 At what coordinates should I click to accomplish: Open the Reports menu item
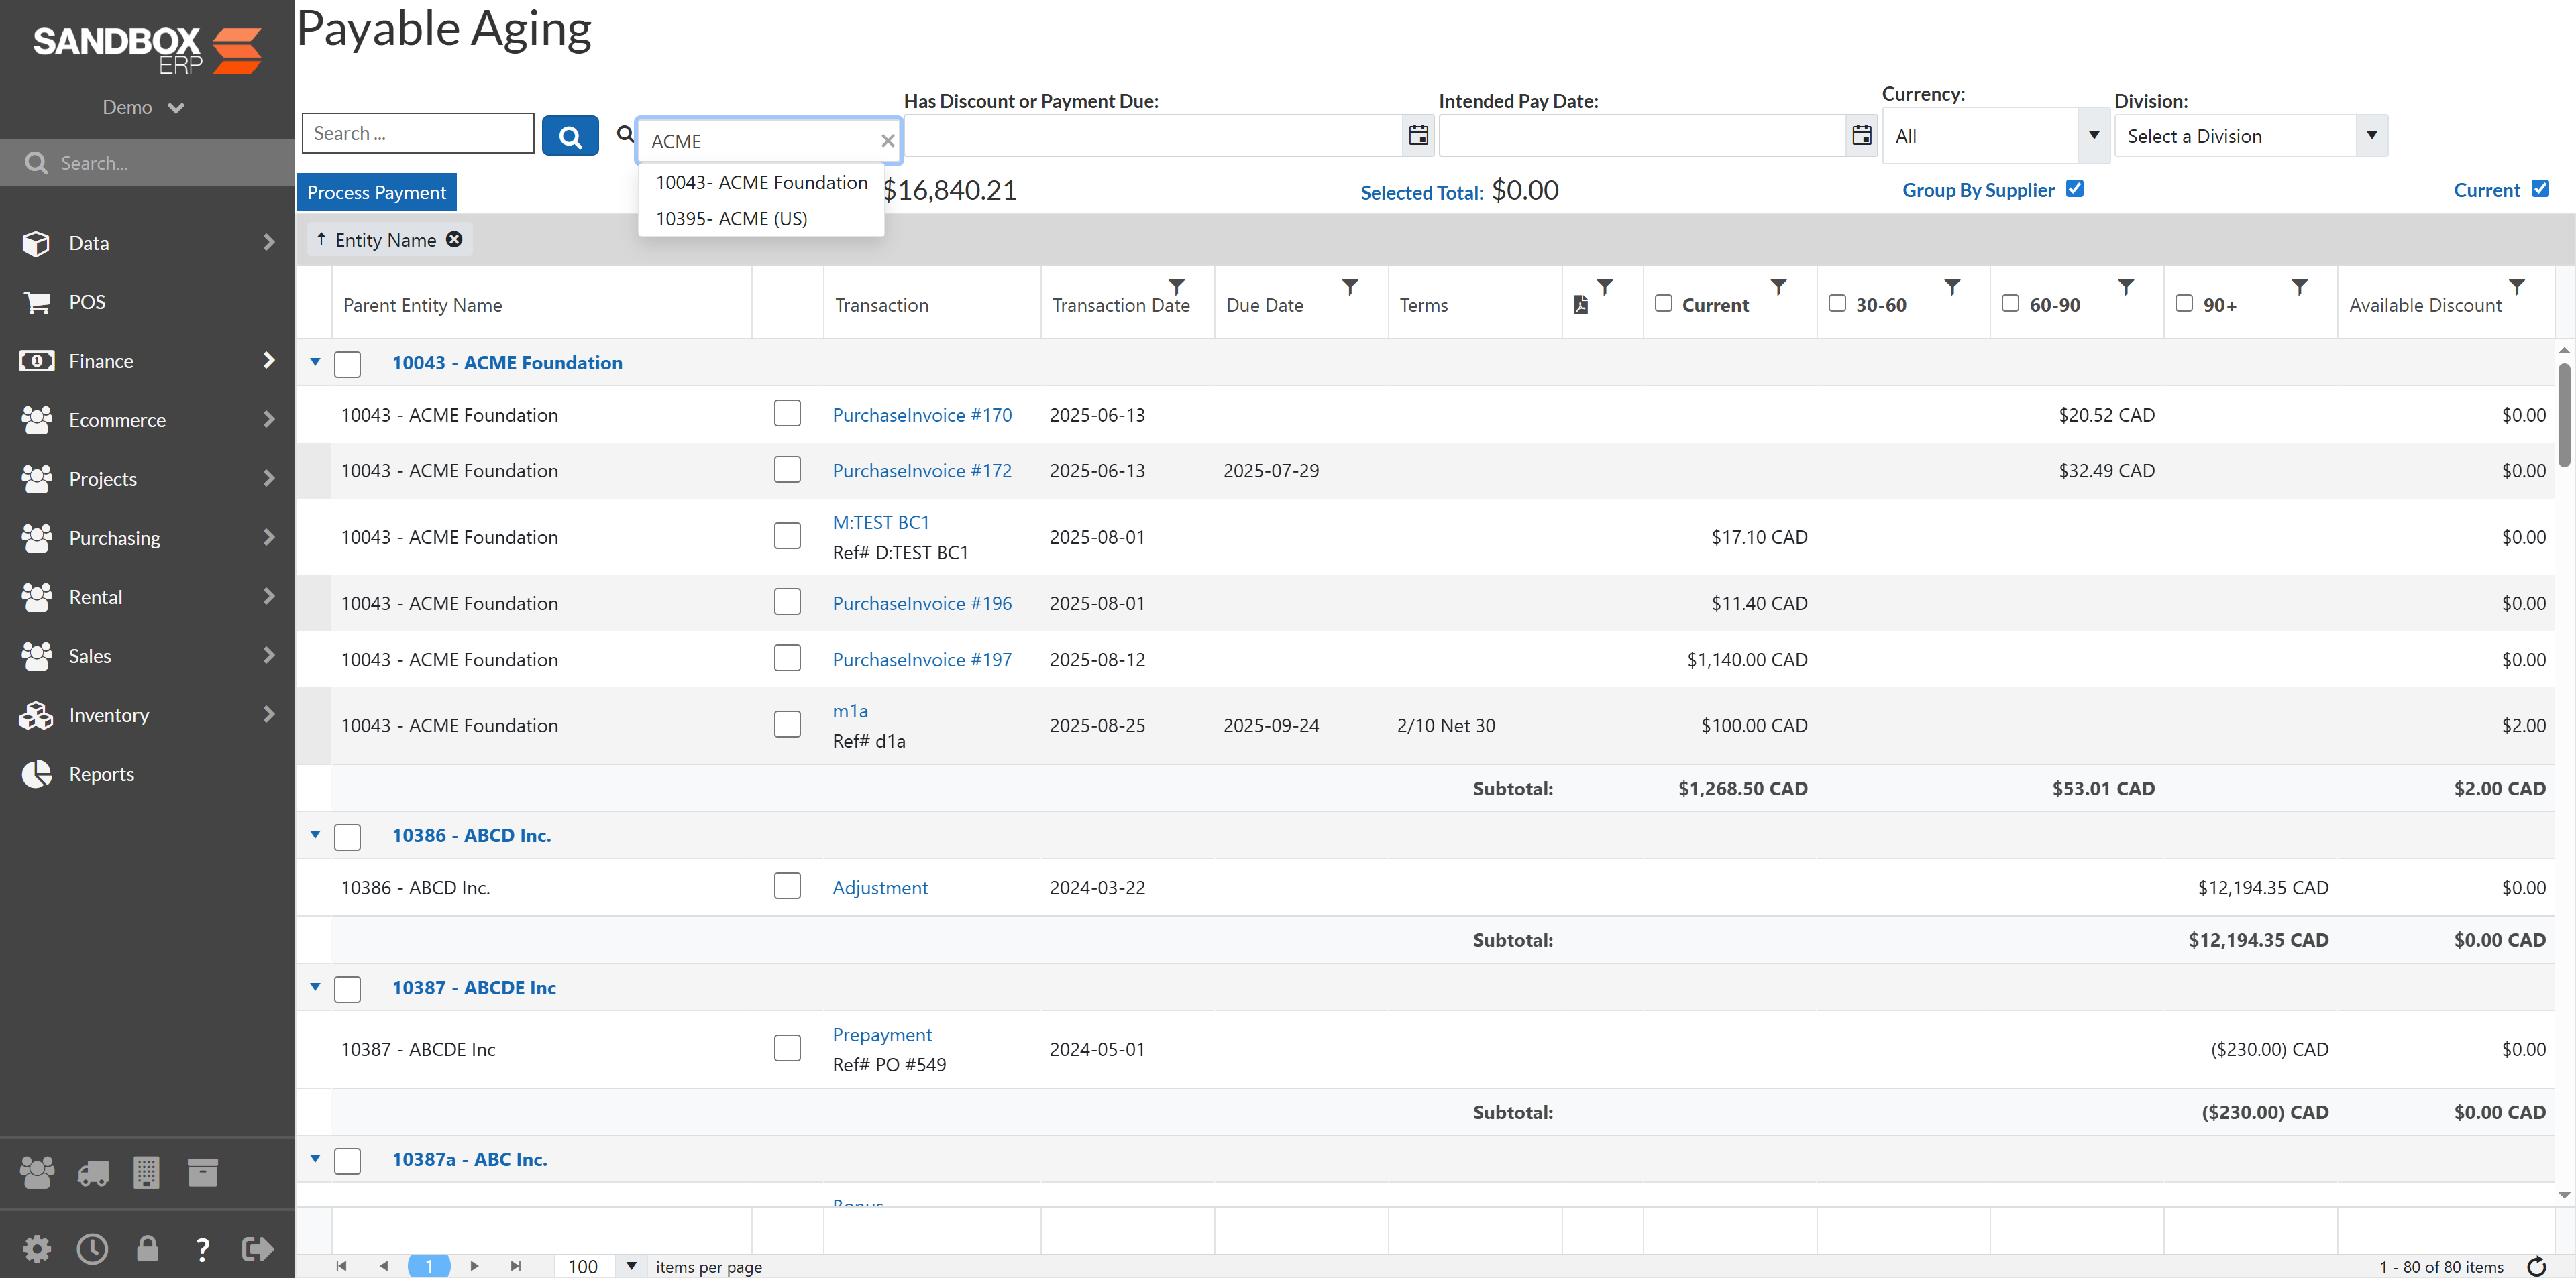pos(147,773)
